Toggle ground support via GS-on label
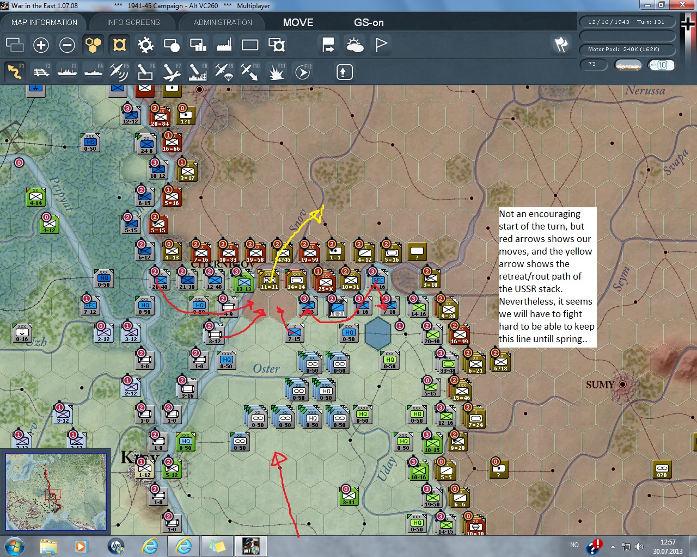697x557 pixels. point(369,22)
